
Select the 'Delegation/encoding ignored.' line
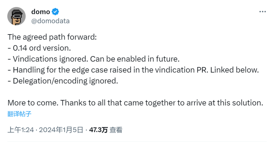pyautogui.click(x=63, y=81)
